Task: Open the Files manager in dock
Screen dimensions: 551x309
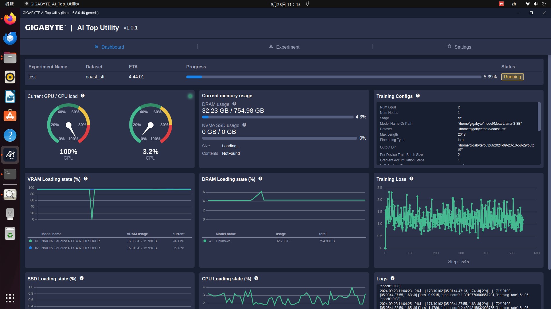Action: 10,58
